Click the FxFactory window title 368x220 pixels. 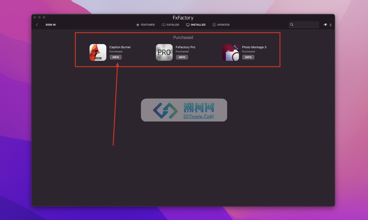[x=183, y=18]
